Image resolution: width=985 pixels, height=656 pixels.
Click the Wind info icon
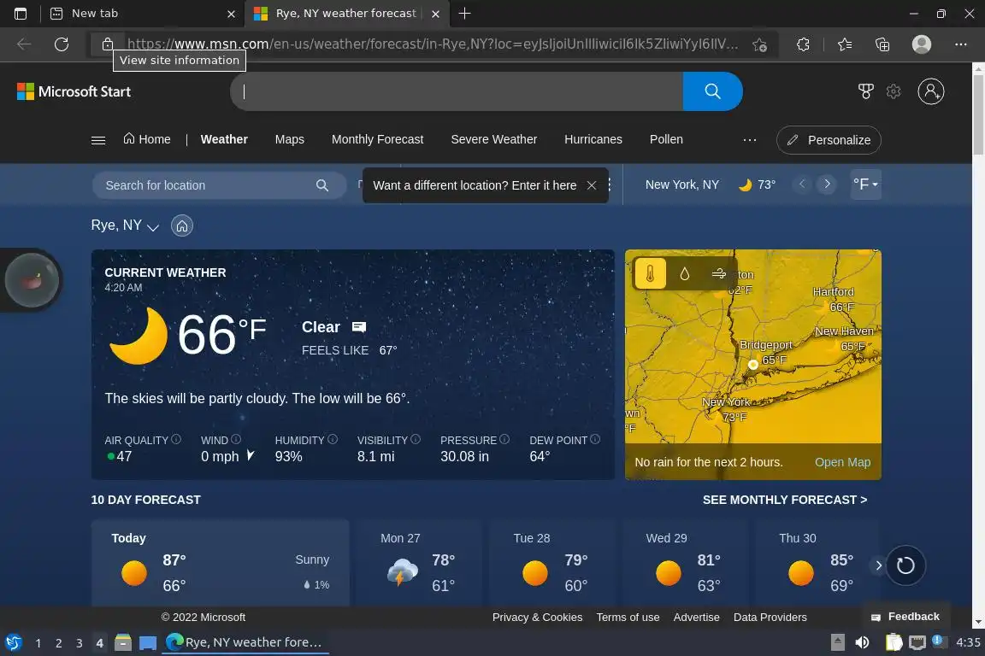tap(236, 439)
